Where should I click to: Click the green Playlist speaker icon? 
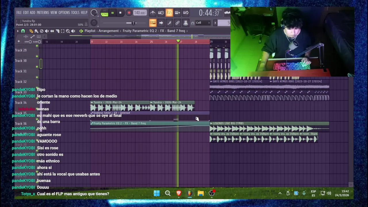pos(81,31)
